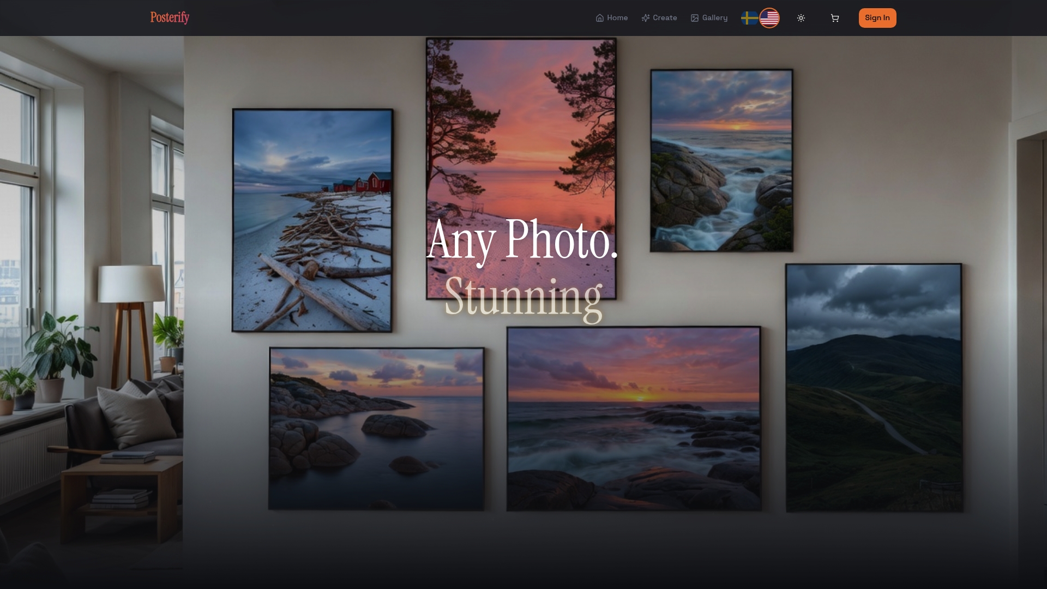Click the picture icon beside Gallery
This screenshot has width=1047, height=589.
695,18
